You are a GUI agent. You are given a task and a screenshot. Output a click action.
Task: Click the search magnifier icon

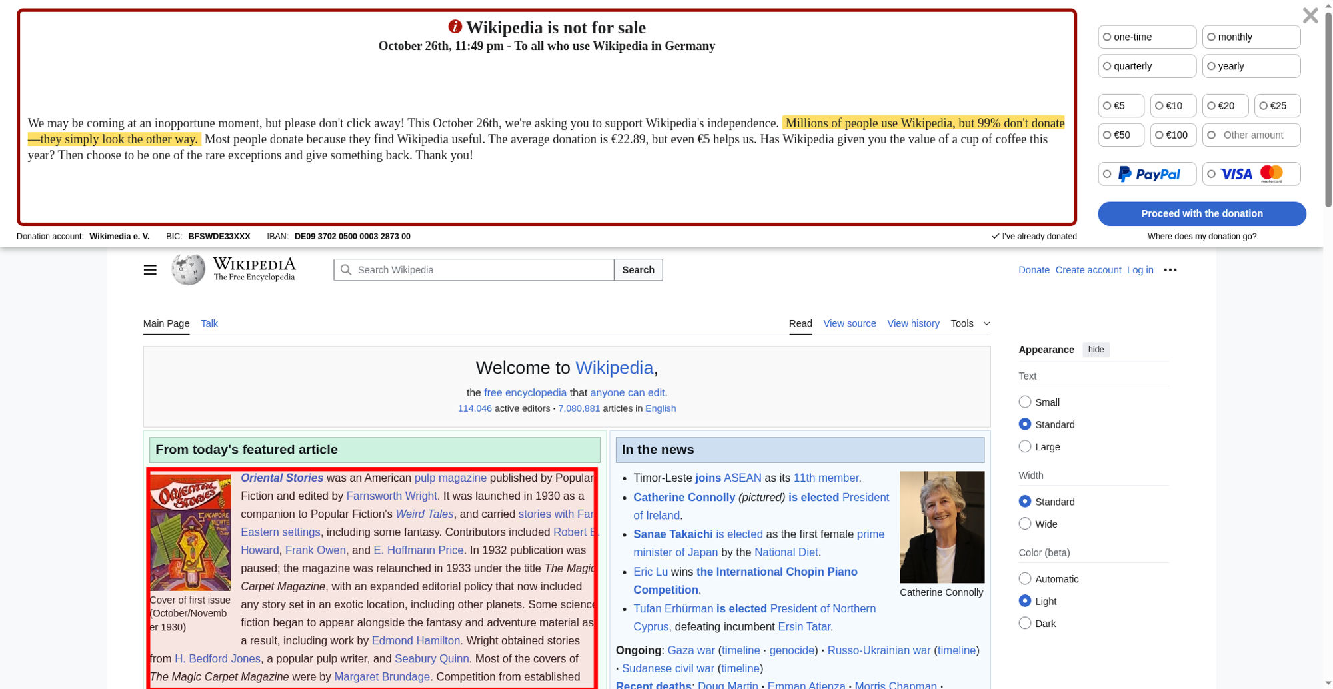pyautogui.click(x=346, y=270)
